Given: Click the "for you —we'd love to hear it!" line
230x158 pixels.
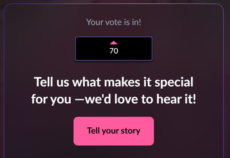Looking at the screenshot, I should 114,99.
